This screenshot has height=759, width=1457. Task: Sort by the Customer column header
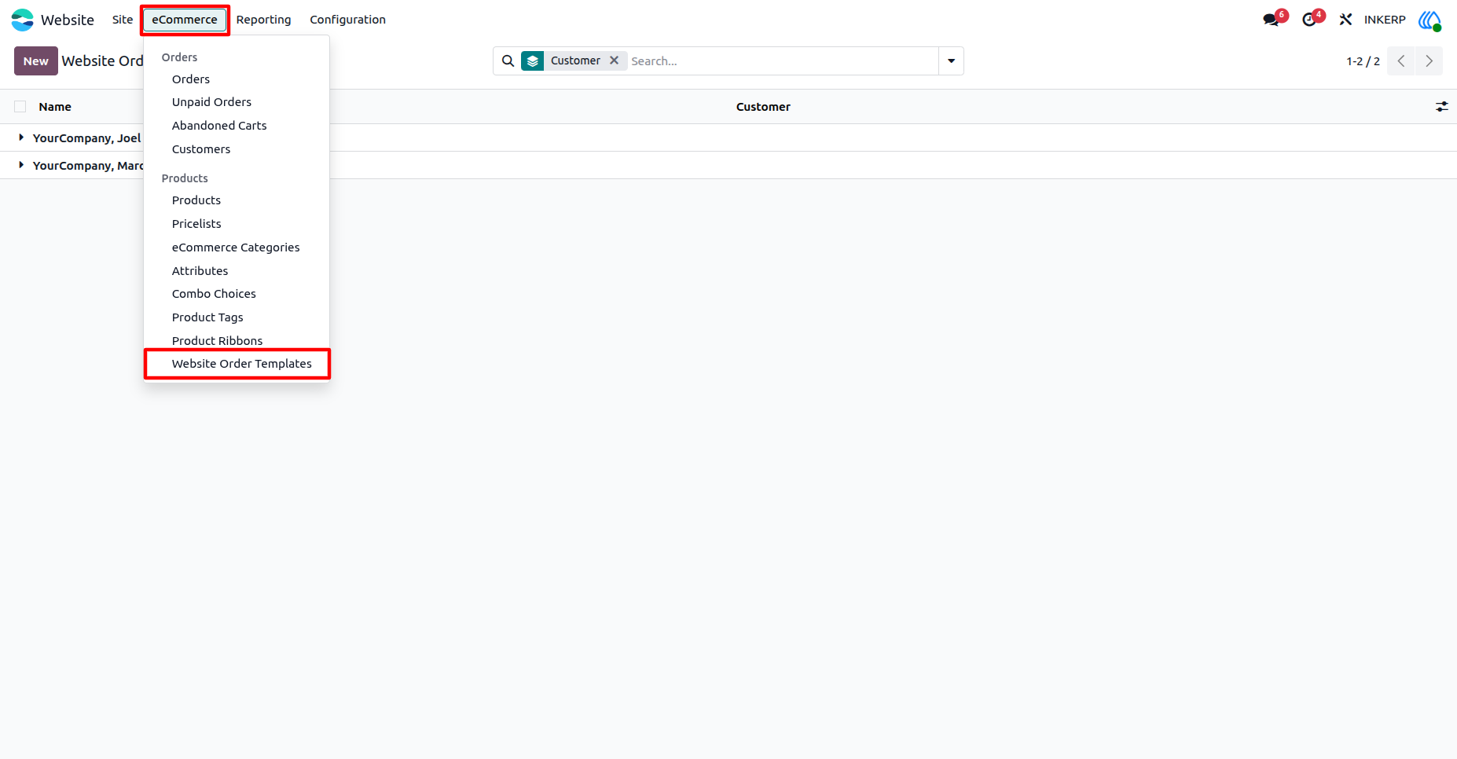[763, 107]
